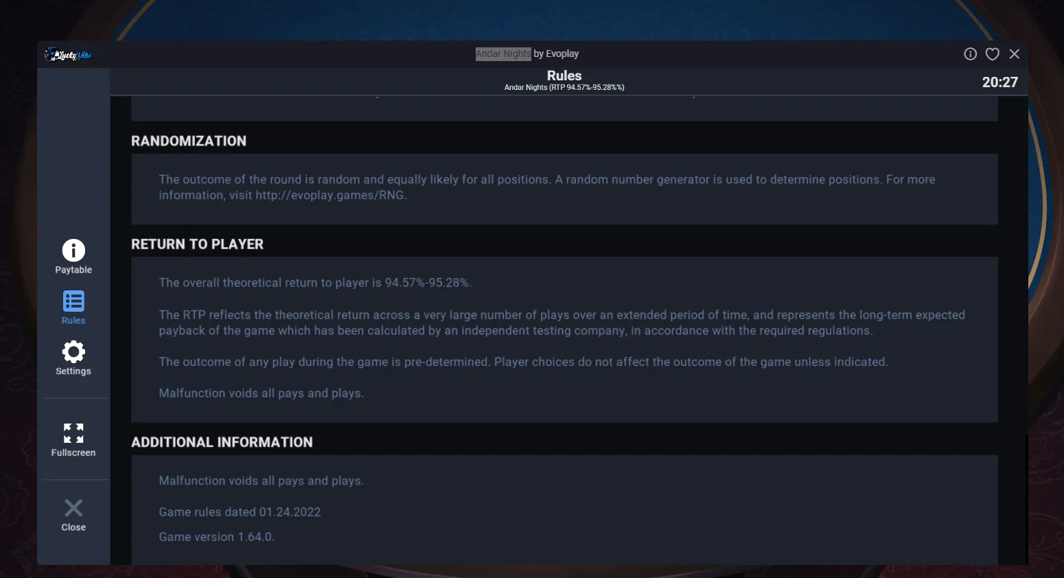The height and width of the screenshot is (578, 1064).
Task: Add game to favorites with heart icon
Action: [x=993, y=54]
